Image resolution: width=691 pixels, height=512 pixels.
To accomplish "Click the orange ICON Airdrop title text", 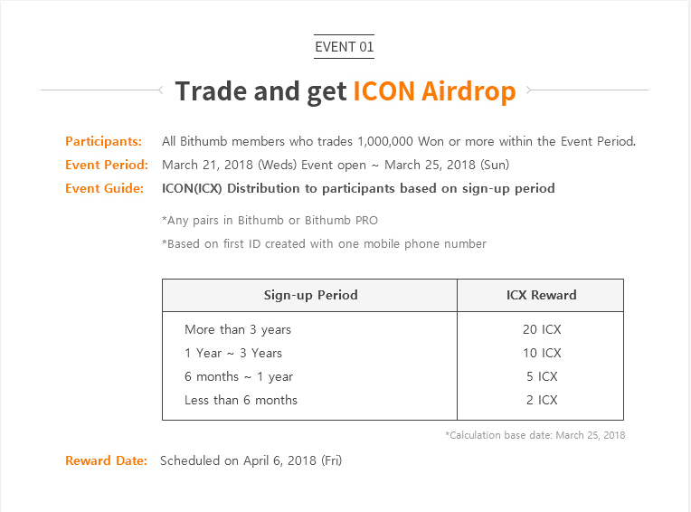I will pos(434,91).
